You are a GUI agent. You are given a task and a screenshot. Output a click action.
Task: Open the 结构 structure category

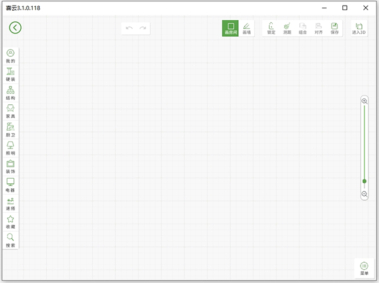[10, 93]
